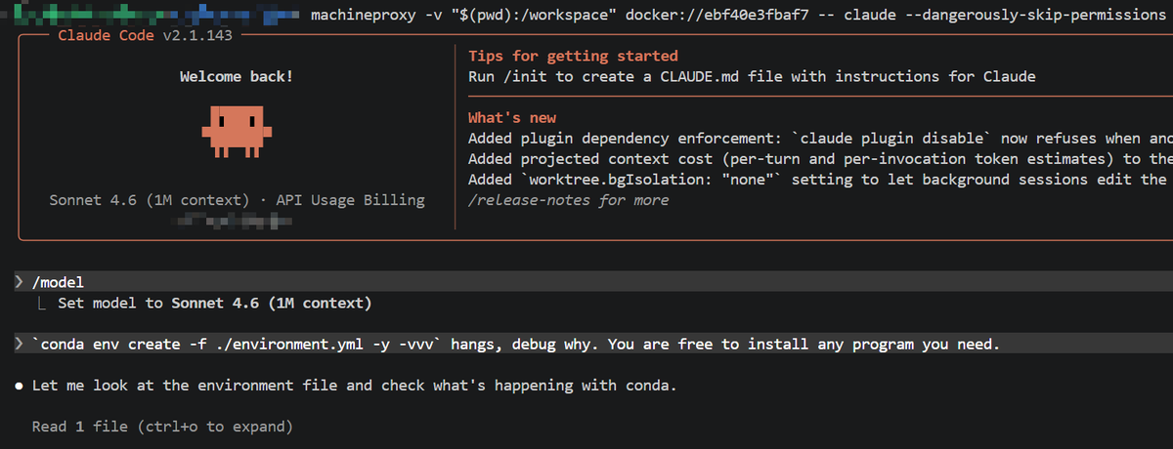Click the bullet dot before 'Let me look'
The image size is (1173, 449).
pyautogui.click(x=20, y=386)
